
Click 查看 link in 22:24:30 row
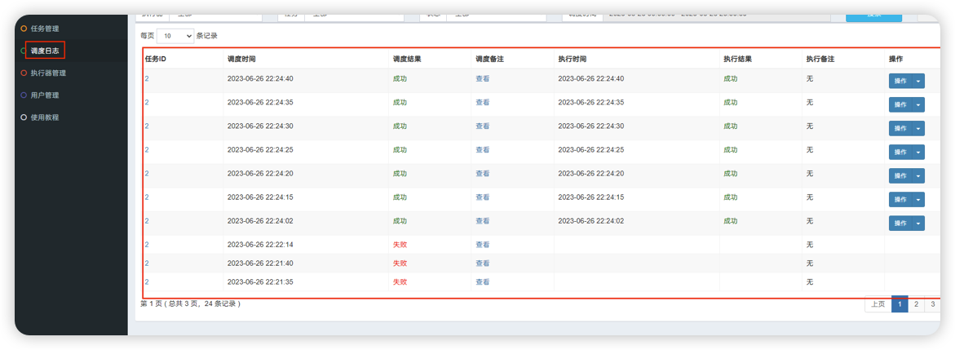(482, 126)
